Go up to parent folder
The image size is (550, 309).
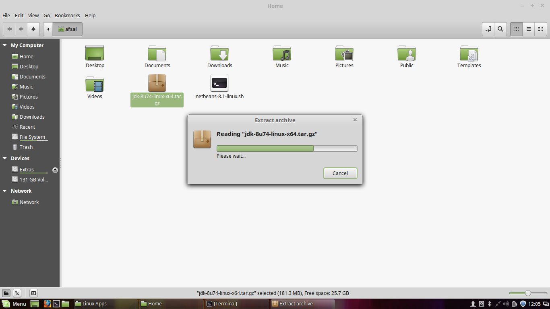point(33,29)
